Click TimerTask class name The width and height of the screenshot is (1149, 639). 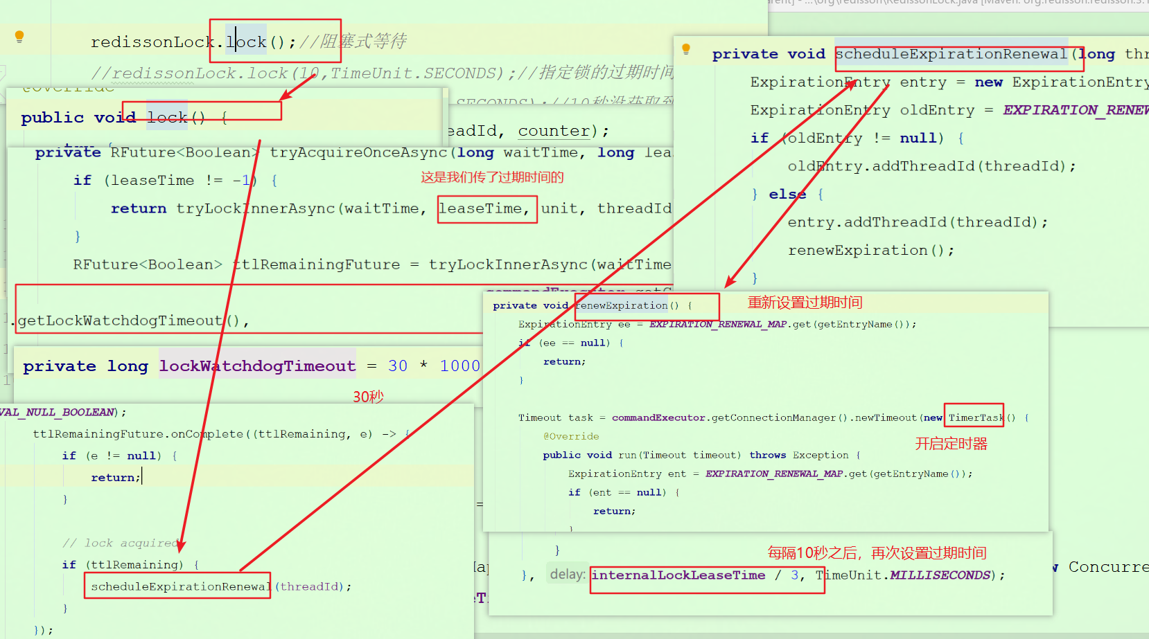click(976, 417)
